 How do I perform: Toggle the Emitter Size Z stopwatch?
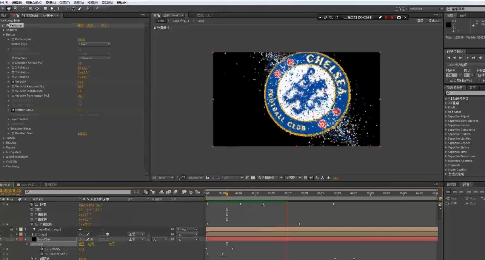[x=13, y=110]
